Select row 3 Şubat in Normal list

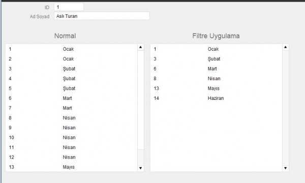(71, 69)
